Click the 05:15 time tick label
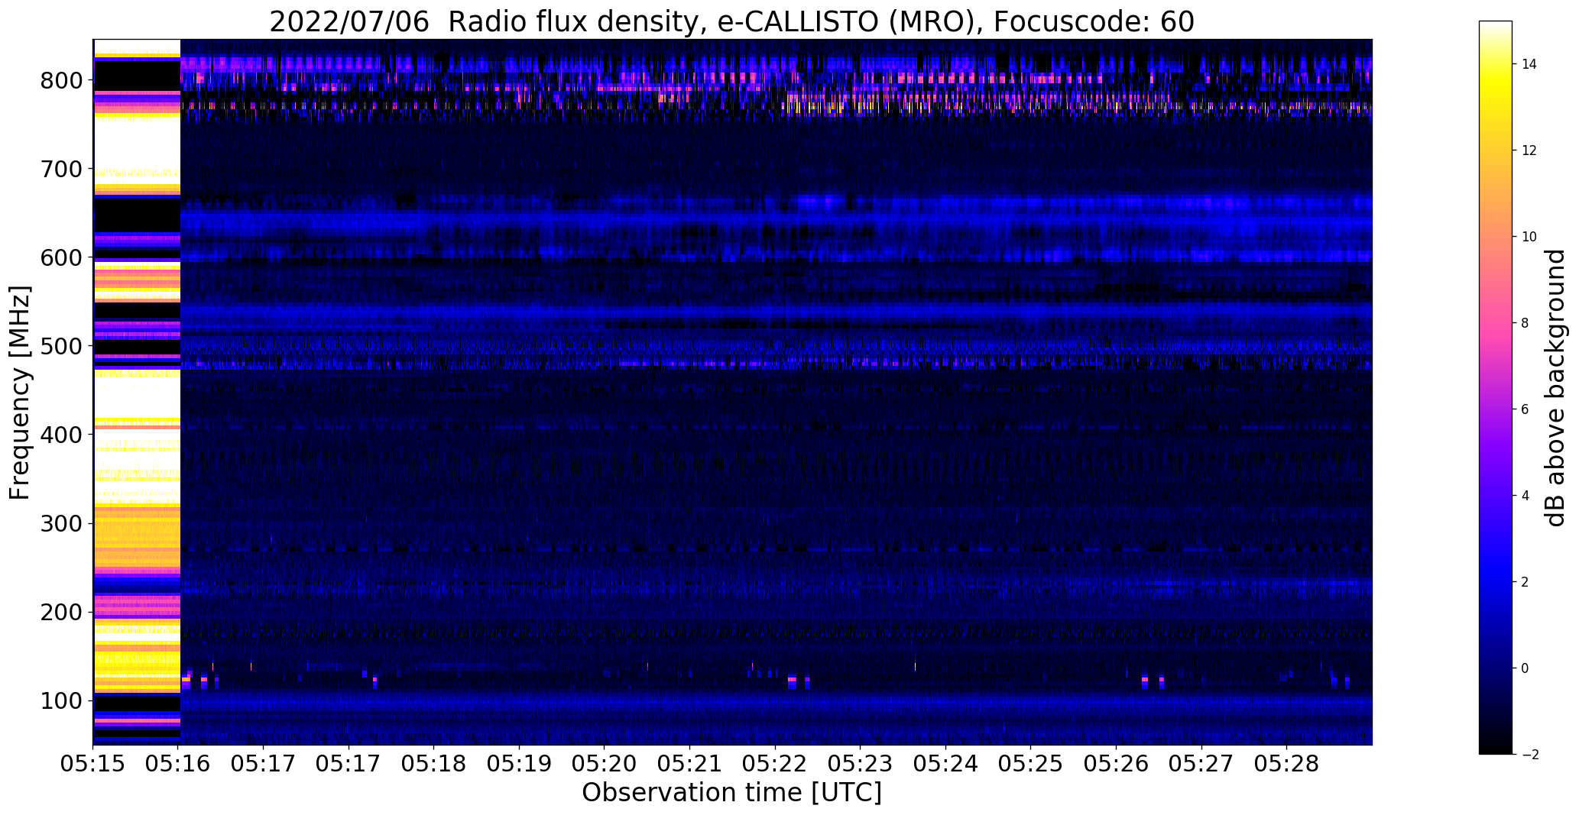Image resolution: width=1579 pixels, height=815 pixels. (93, 764)
